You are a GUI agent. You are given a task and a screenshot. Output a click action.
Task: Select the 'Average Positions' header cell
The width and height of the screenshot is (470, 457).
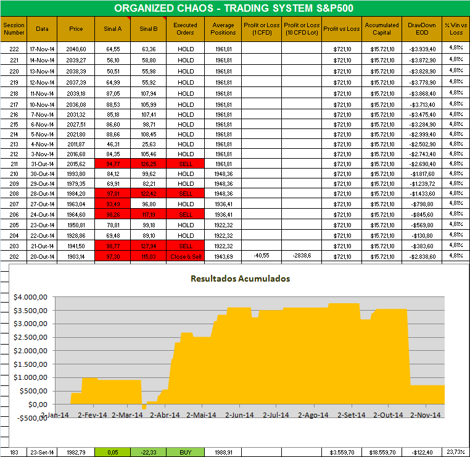pyautogui.click(x=223, y=29)
